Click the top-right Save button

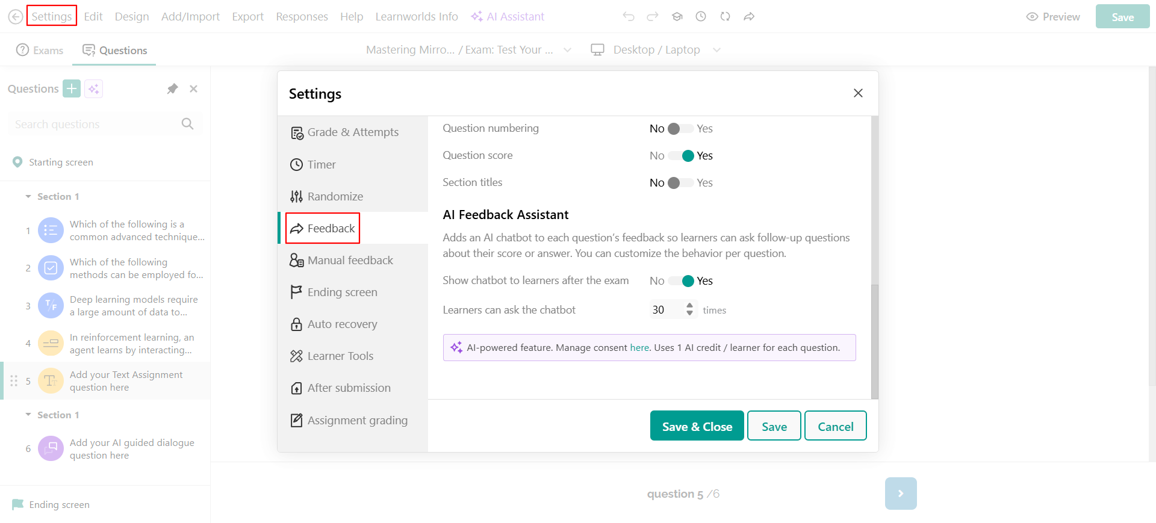coord(1123,17)
